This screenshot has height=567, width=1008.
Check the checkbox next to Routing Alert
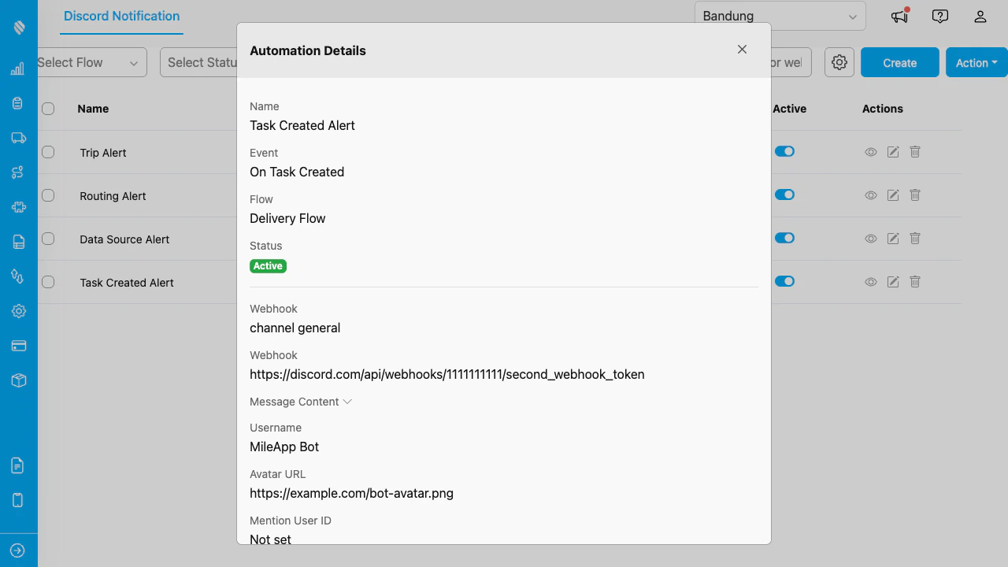pyautogui.click(x=48, y=195)
